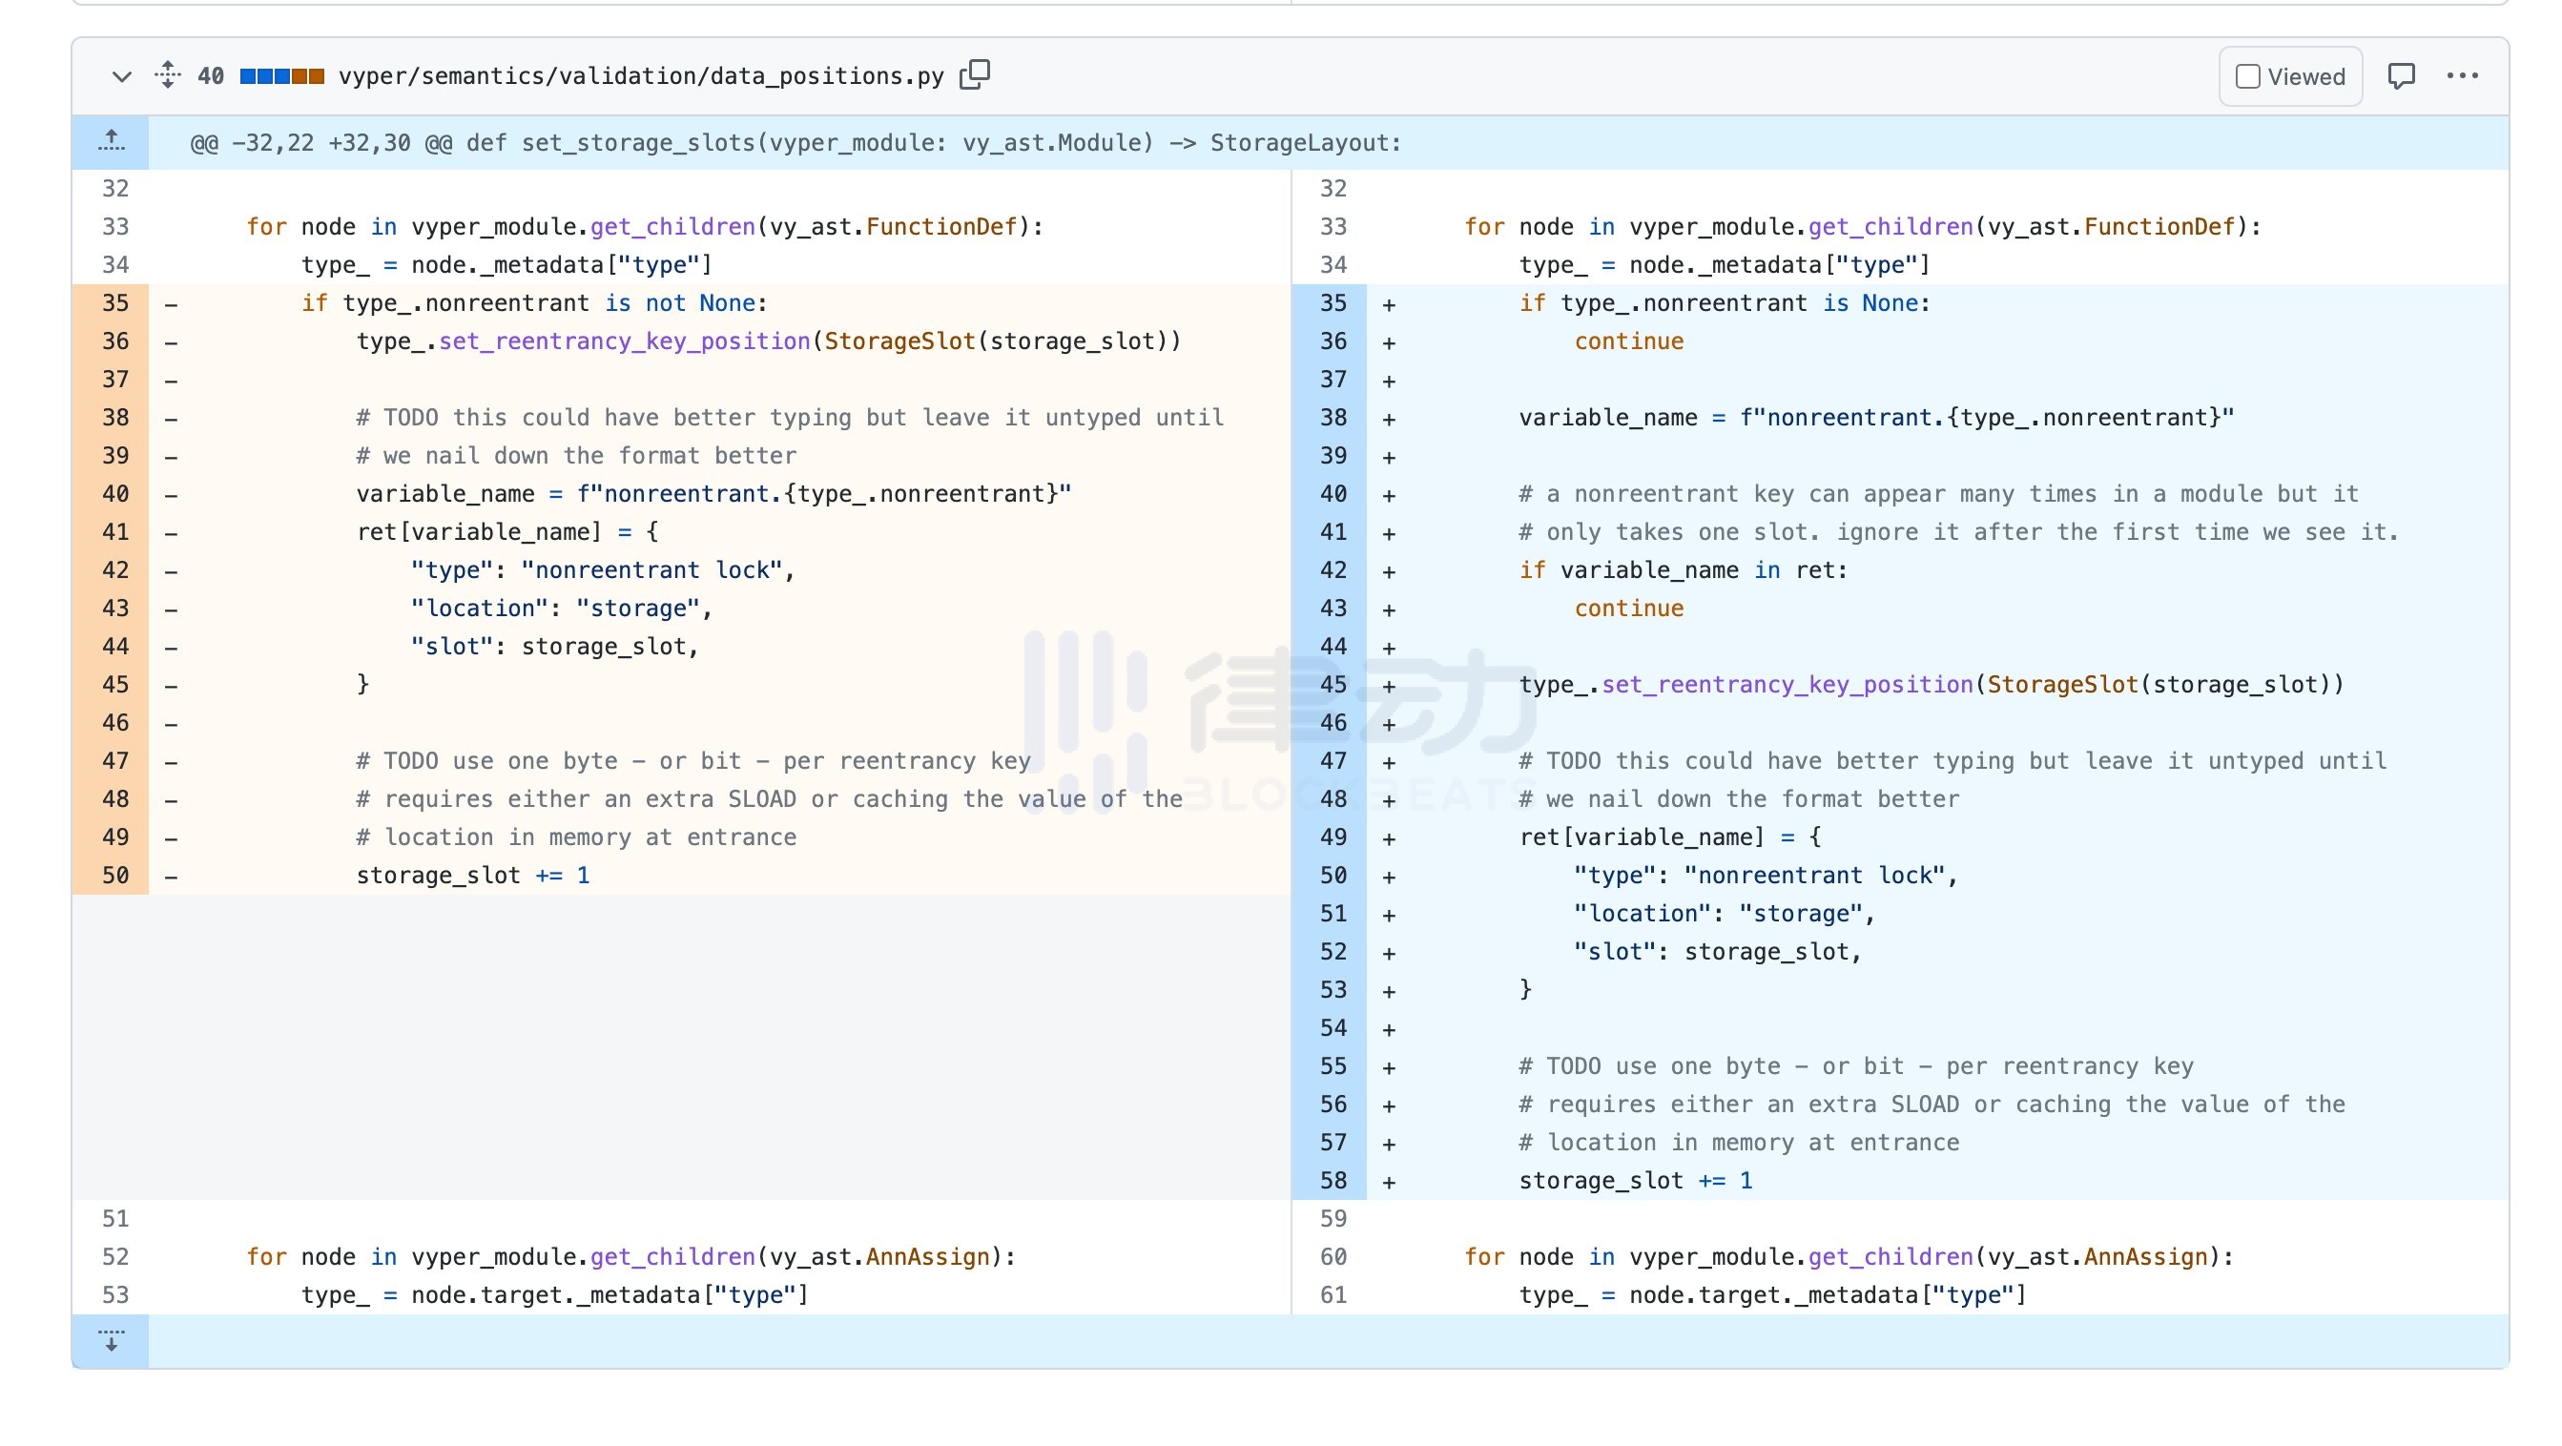2562x1446 pixels.
Task: Click the vyper/semantics/validation/data_positions.py file name
Action: pos(641,76)
